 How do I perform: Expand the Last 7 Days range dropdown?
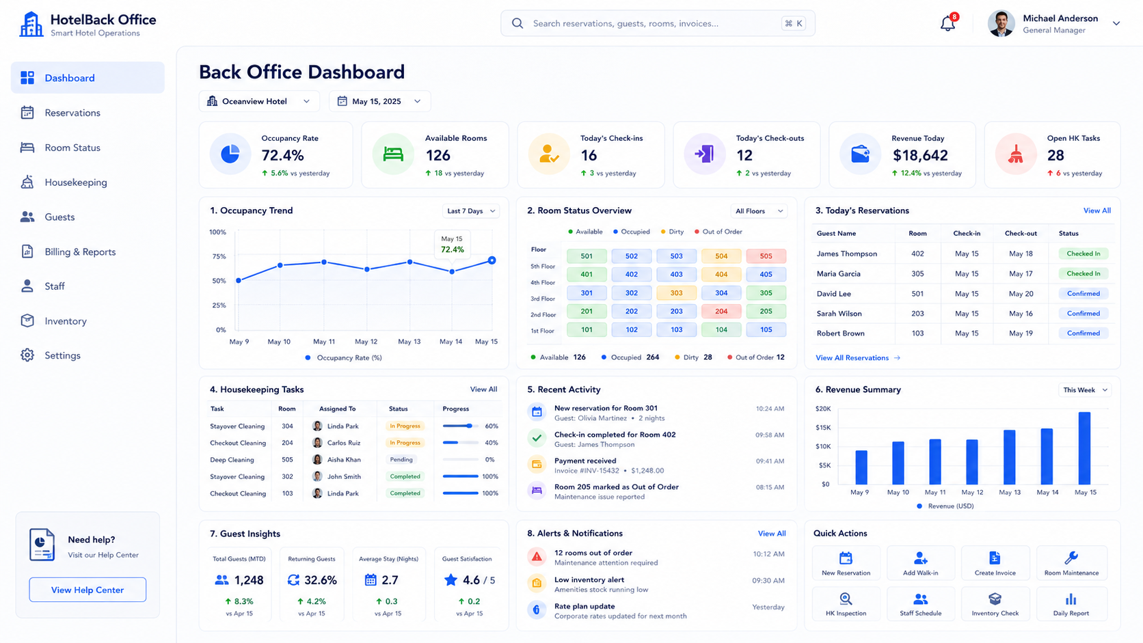point(471,211)
